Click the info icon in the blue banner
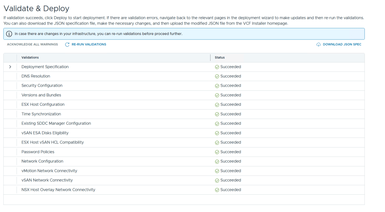Image resolution: width=385 pixels, height=212 pixels. (9, 34)
